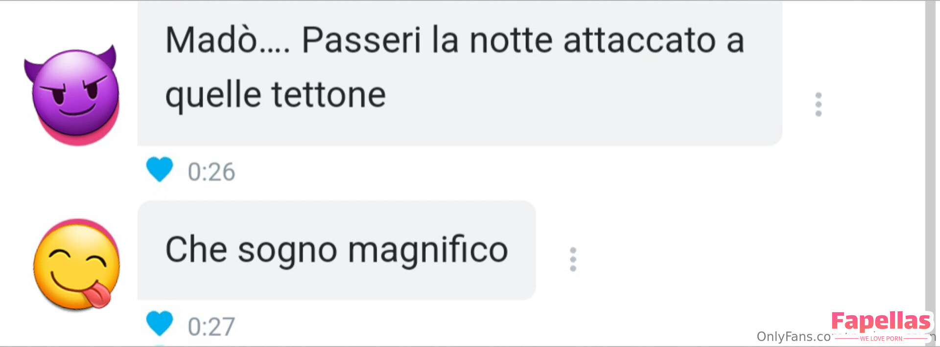Open the purple devil emoji avatar profile
Viewport: 940px width, 347px height.
click(x=72, y=95)
